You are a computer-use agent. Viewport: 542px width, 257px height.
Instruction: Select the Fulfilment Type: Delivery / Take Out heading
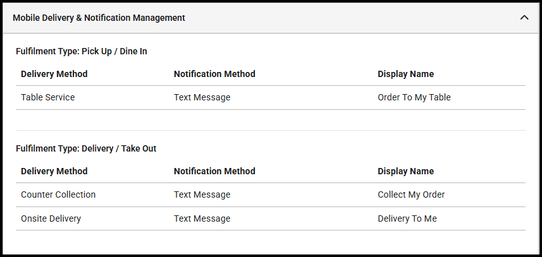pyautogui.click(x=86, y=148)
